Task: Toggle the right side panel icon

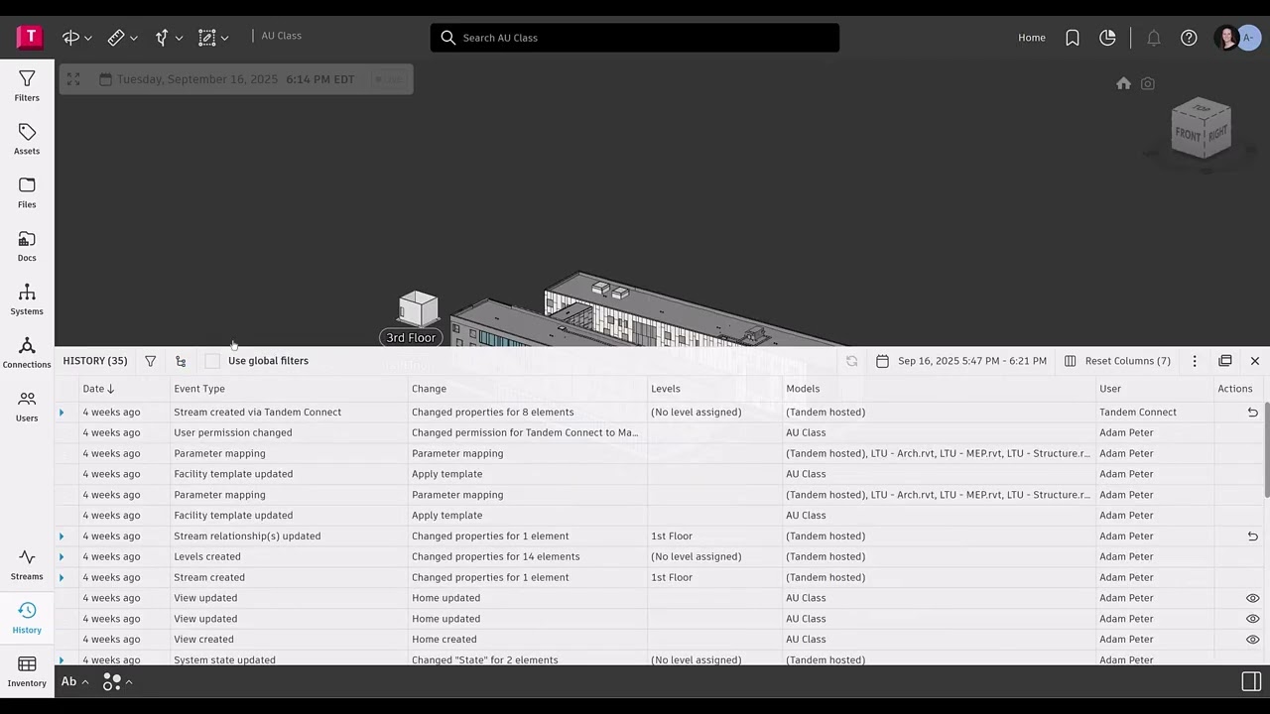Action: pos(1251,681)
